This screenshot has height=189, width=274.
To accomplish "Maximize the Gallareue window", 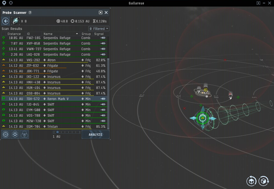I will tap(258, 3).
